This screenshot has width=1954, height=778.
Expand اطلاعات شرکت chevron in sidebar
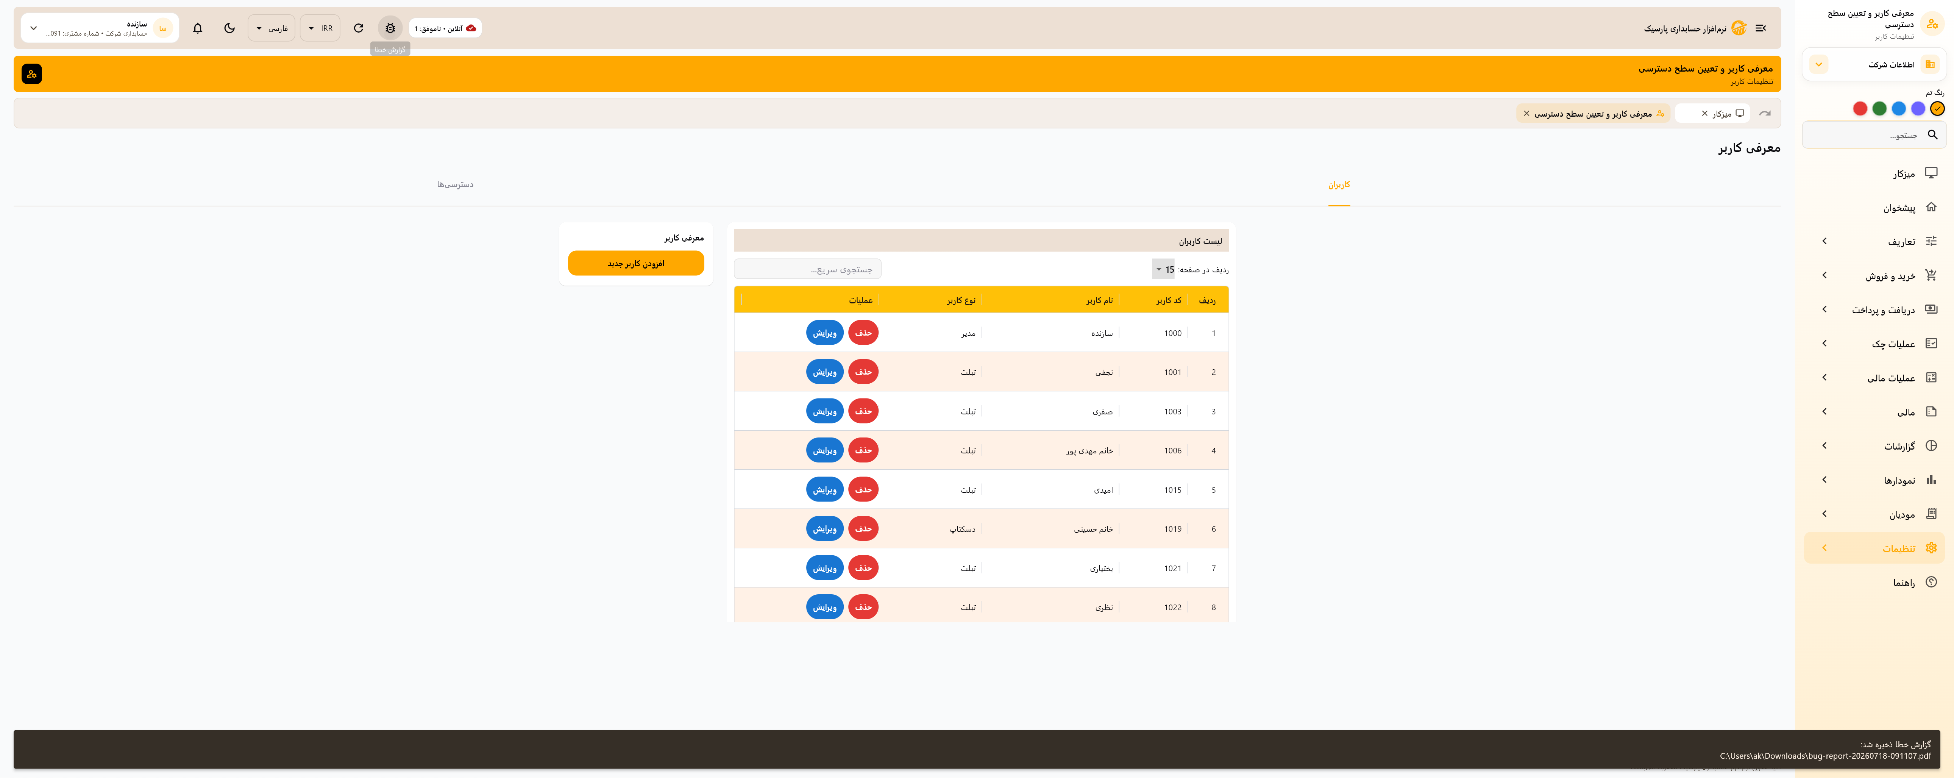[x=1818, y=64]
